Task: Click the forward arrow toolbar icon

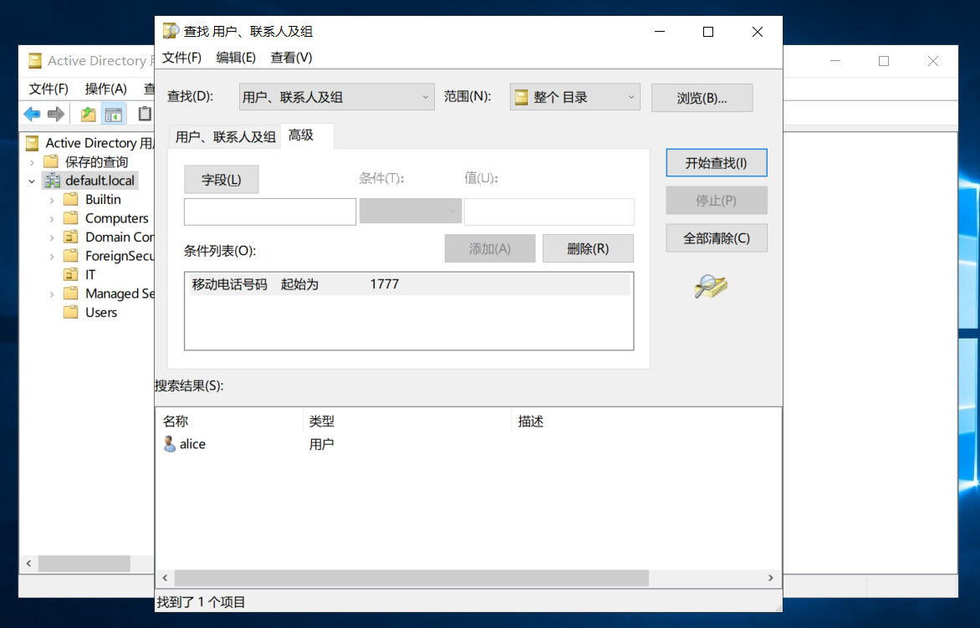Action: pos(56,115)
